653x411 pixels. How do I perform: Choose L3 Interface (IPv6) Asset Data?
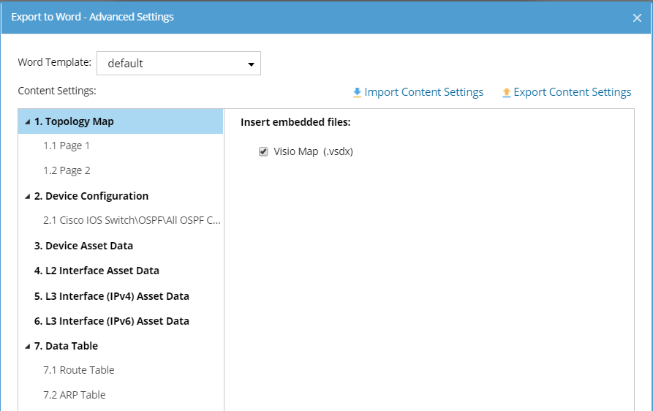pos(111,321)
